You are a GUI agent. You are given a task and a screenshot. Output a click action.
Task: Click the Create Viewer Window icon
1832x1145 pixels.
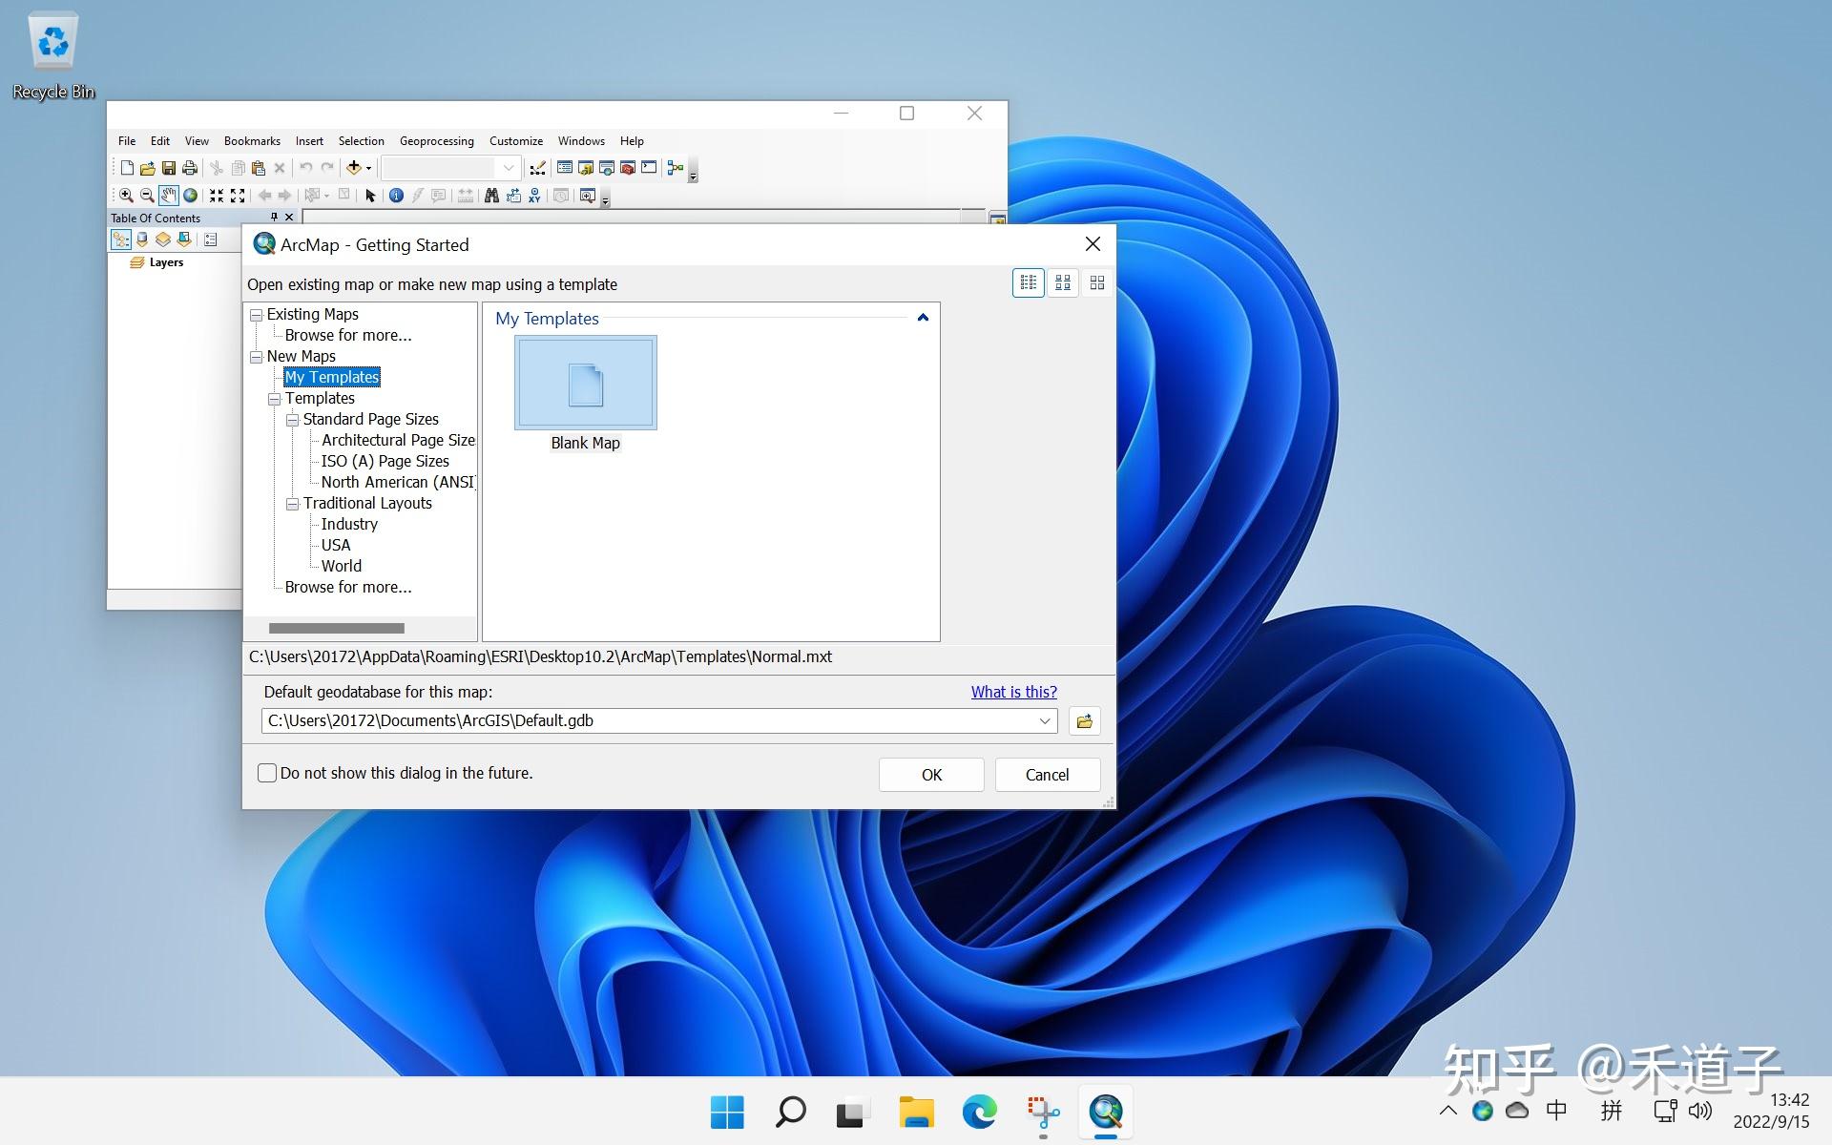[x=588, y=196]
